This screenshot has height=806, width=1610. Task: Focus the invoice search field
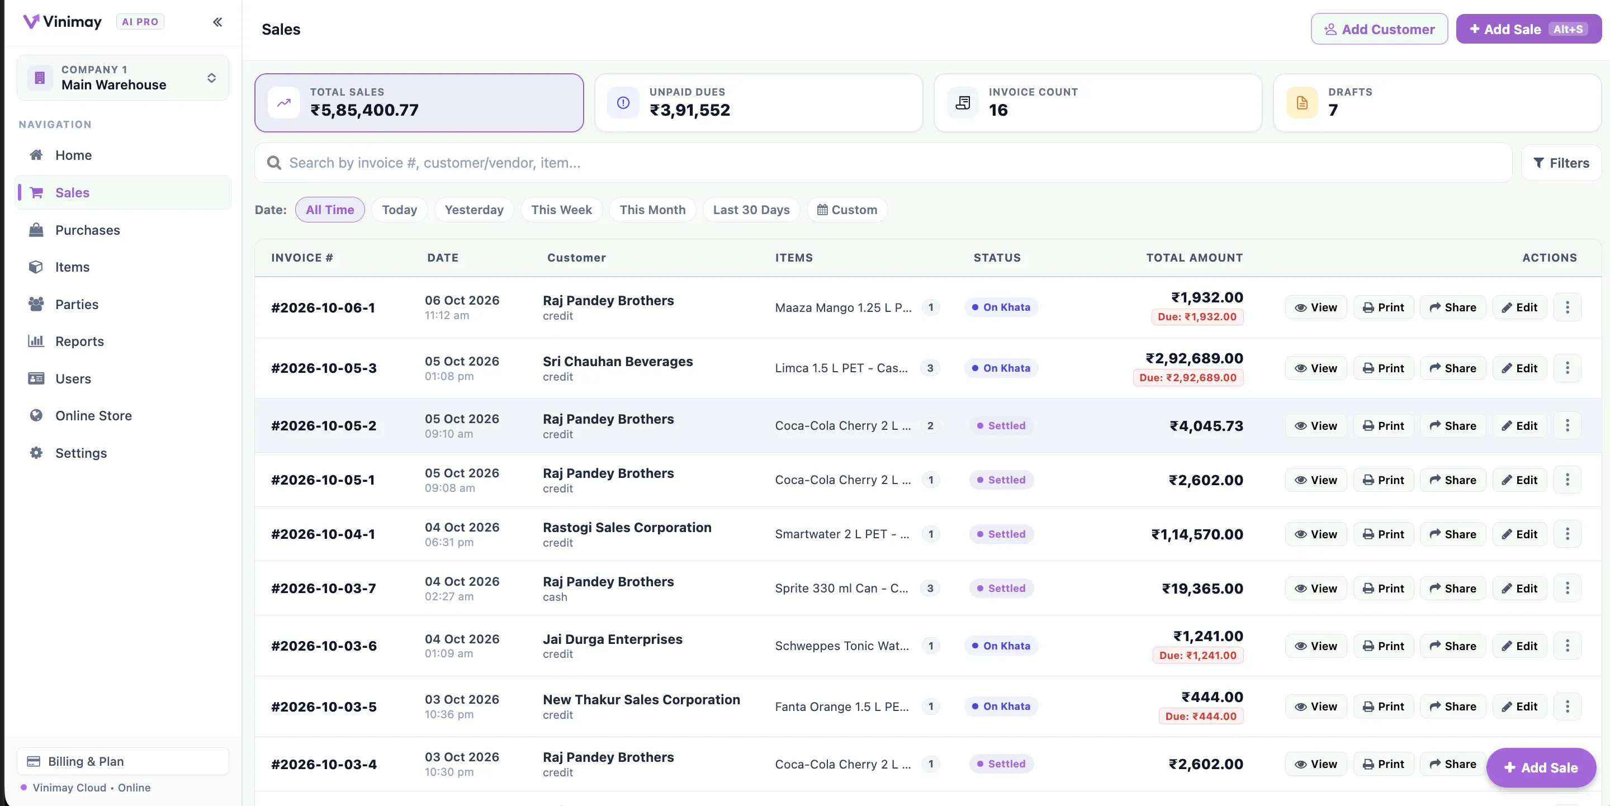(883, 163)
